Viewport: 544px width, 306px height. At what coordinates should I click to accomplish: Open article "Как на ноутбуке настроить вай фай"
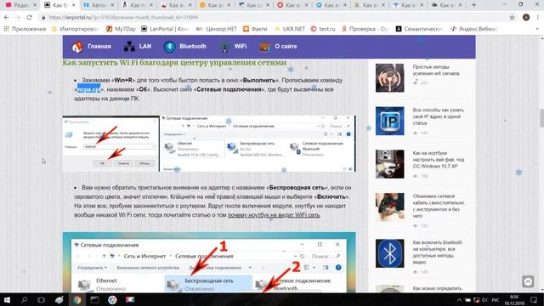439,160
